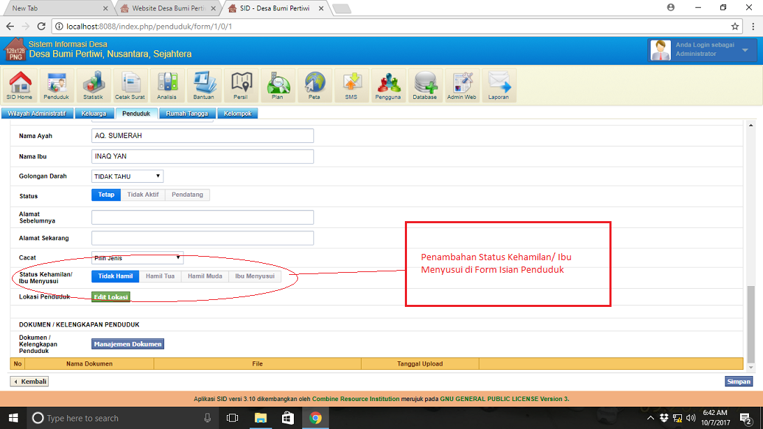Select Ibu Menyusui status
Viewport: 763px width, 429px height.
tap(255, 276)
